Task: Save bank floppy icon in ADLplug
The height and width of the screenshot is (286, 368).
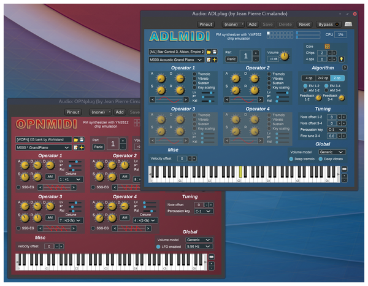Action: coord(215,52)
